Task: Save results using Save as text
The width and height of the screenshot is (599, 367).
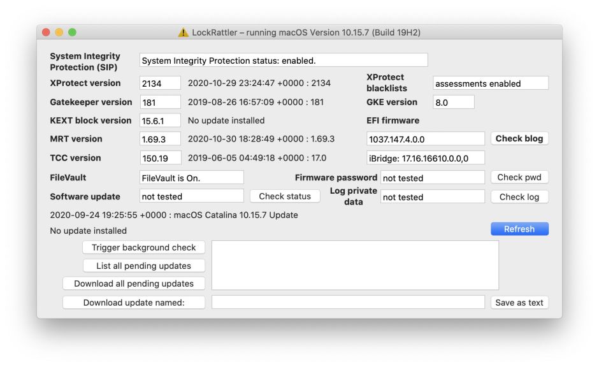Action: [x=519, y=303]
